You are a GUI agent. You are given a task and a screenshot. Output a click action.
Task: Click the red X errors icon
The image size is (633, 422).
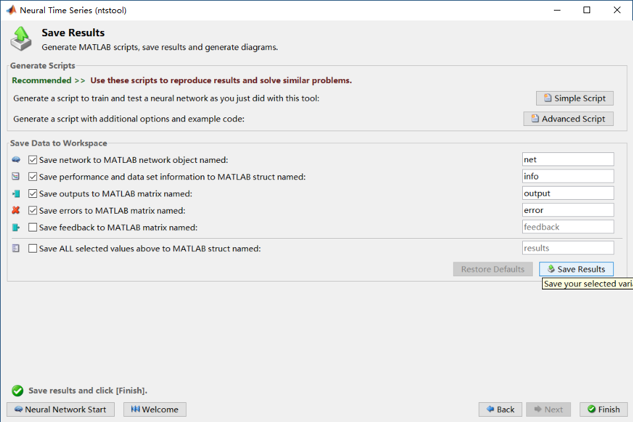pos(16,210)
